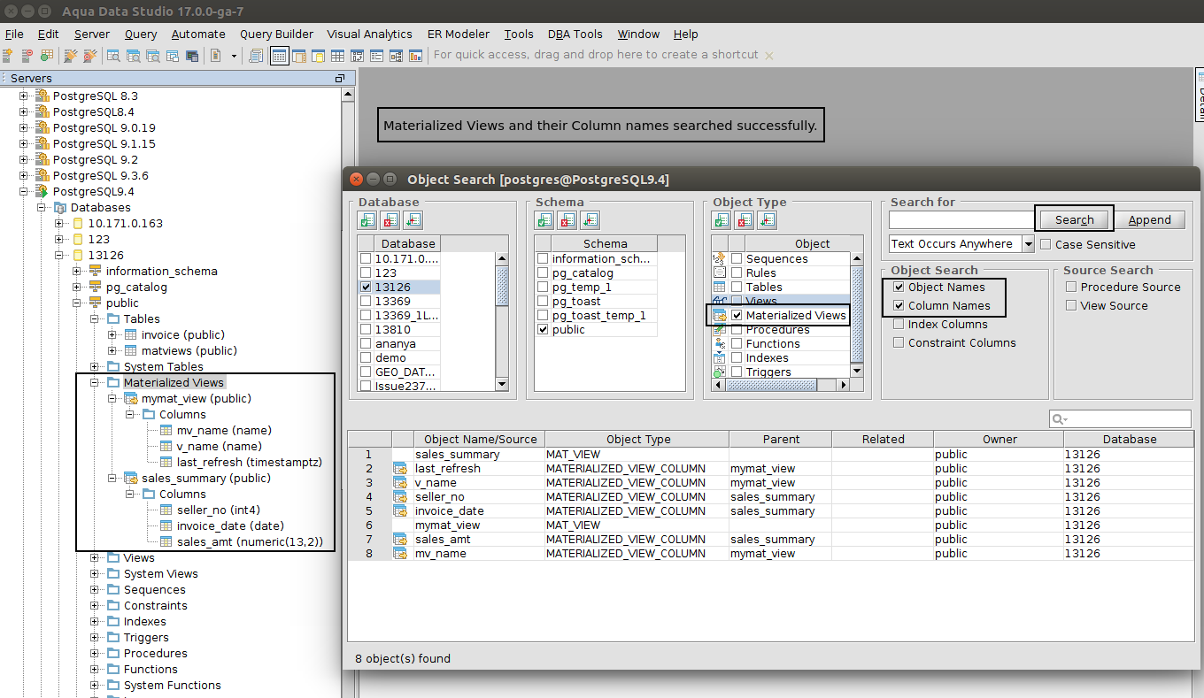Click uncheck-all icon in Schema panel
The height and width of the screenshot is (698, 1204).
click(567, 220)
